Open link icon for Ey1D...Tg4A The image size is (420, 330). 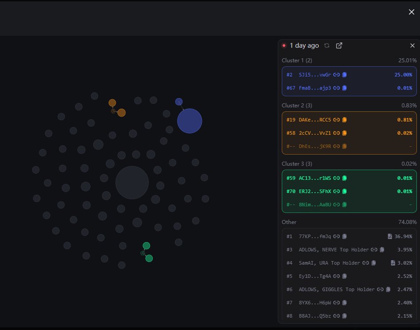337,276
